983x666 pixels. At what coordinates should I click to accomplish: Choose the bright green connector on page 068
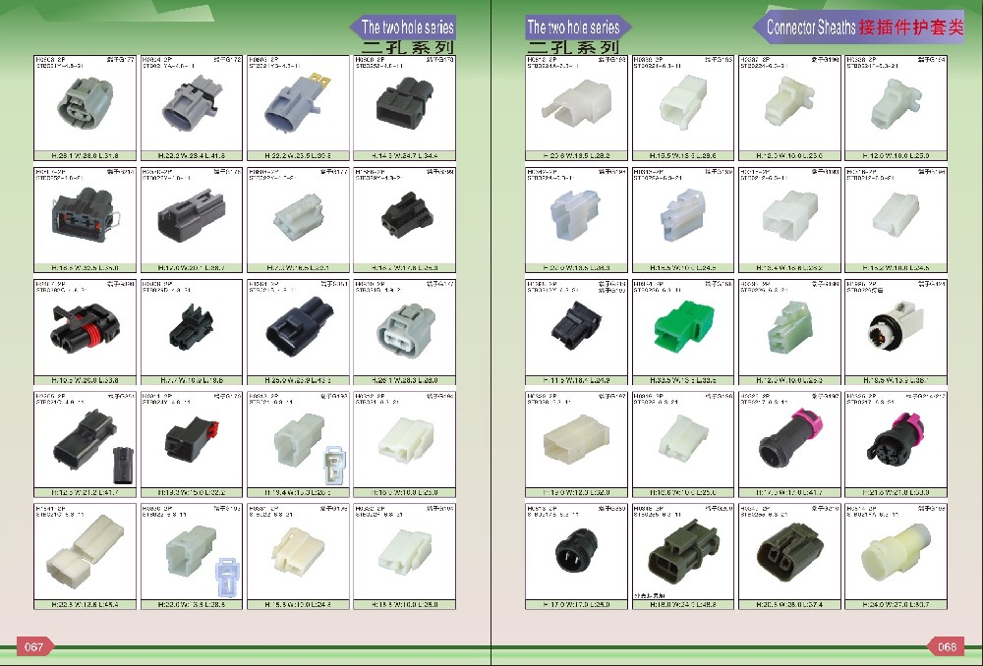point(683,327)
